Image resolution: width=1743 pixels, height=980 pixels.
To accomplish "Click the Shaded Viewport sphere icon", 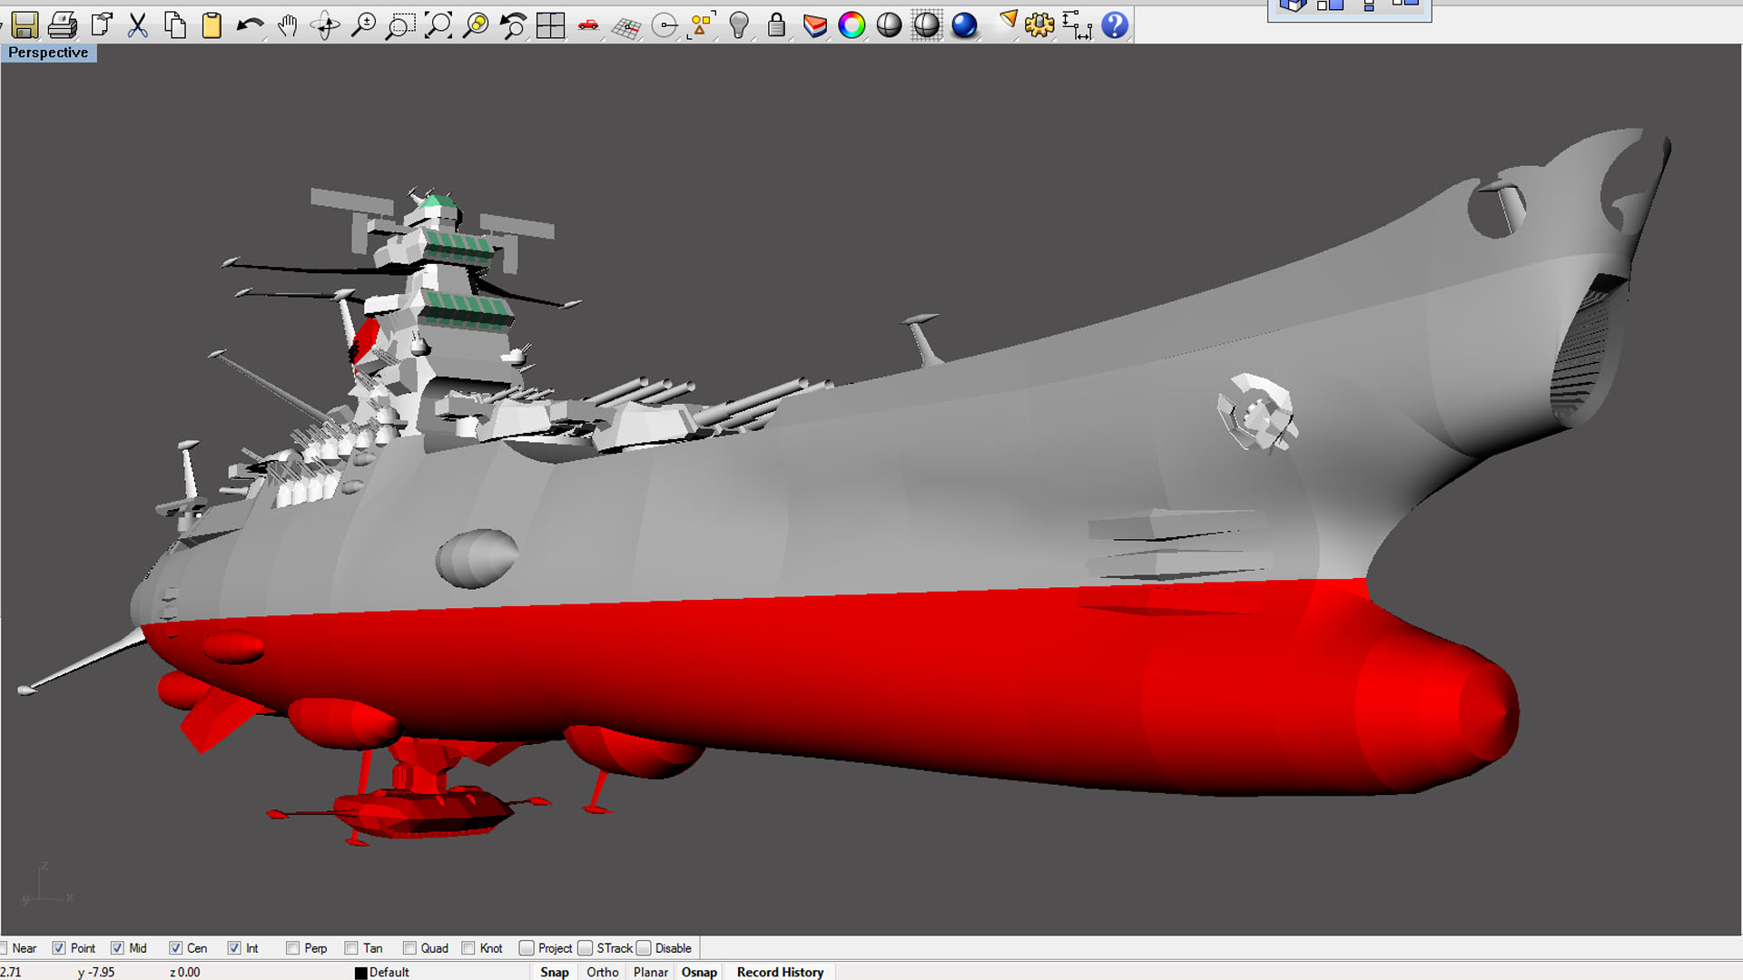I will click(x=890, y=24).
